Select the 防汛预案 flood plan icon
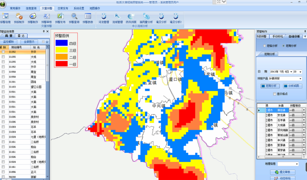 (131, 18)
